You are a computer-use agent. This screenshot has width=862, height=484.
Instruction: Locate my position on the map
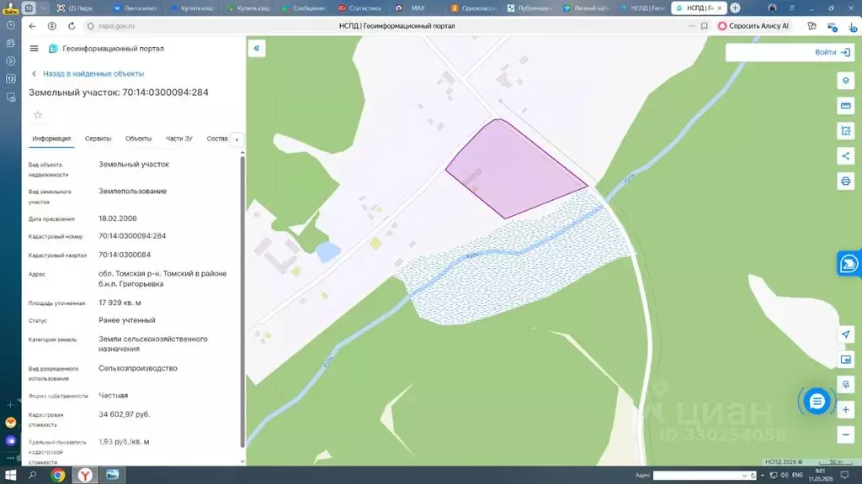point(845,334)
